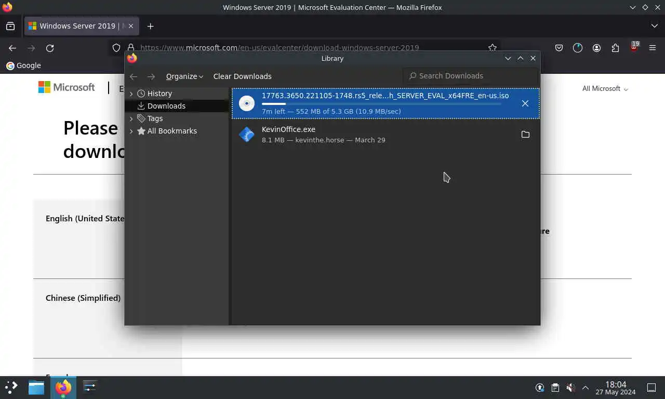This screenshot has height=399, width=665.
Task: Expand All Microsoft menu on page
Action: tap(605, 89)
